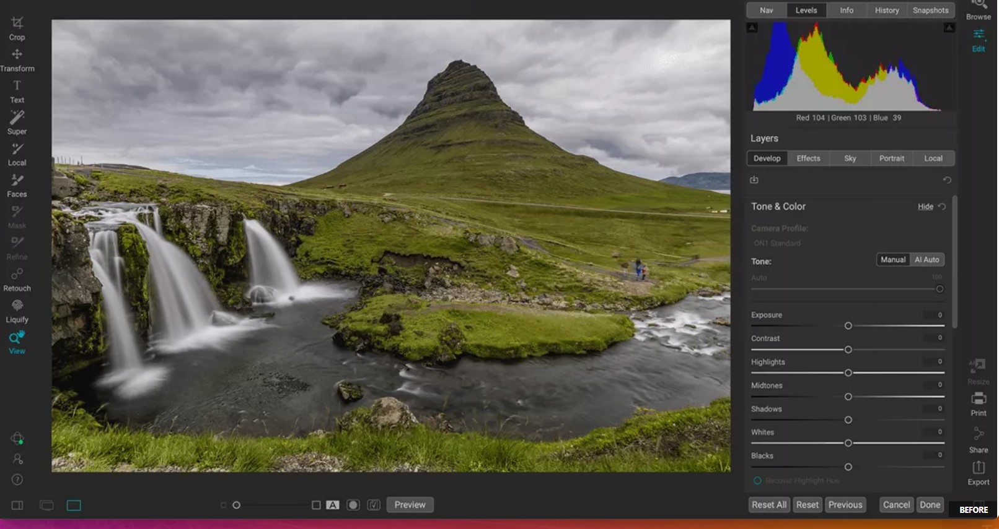
Task: Select the Refine tool
Action: pos(17,249)
